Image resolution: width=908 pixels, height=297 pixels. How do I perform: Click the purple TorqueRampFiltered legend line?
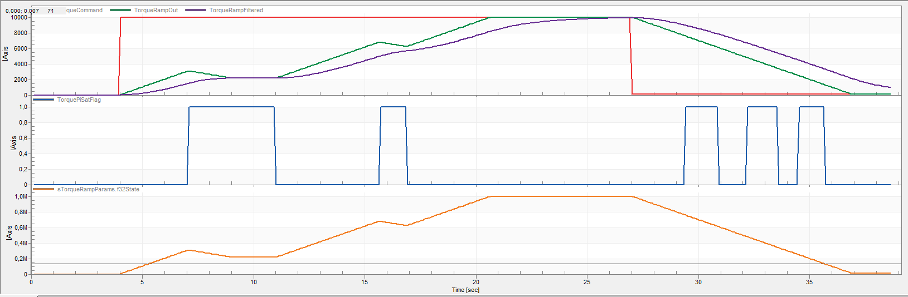[x=196, y=11]
